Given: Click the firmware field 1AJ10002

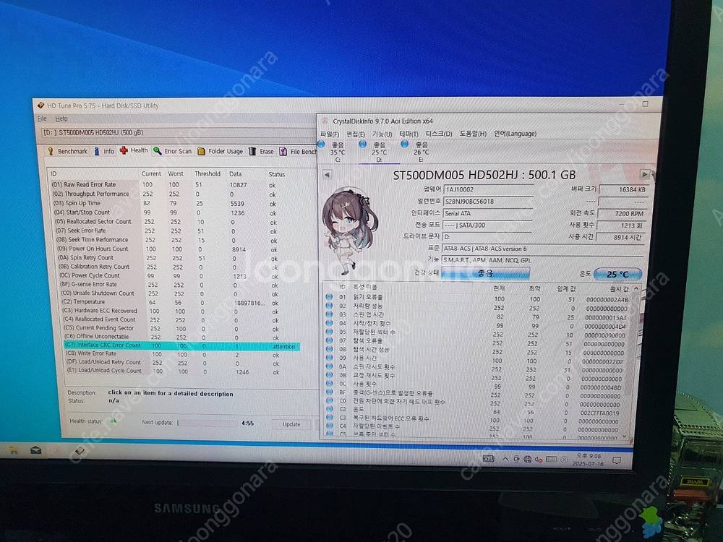Looking at the screenshot, I should [x=489, y=189].
